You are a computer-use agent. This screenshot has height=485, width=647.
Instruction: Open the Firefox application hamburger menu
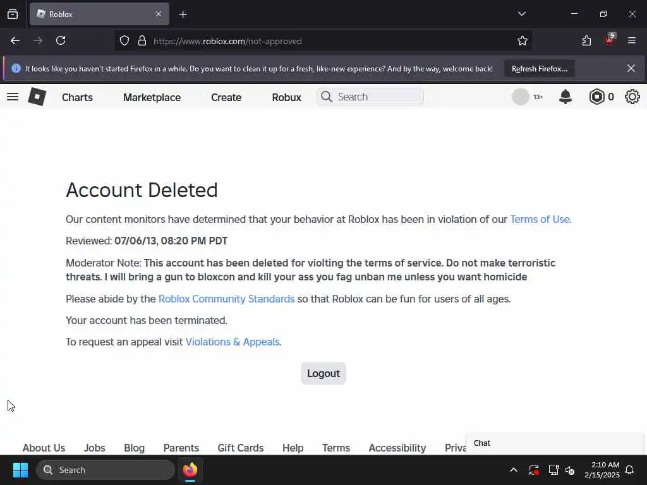(632, 40)
